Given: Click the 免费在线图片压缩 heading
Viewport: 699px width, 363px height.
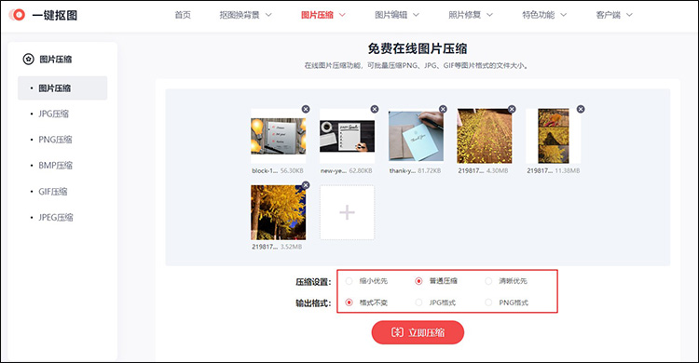Looking at the screenshot, I should (418, 48).
